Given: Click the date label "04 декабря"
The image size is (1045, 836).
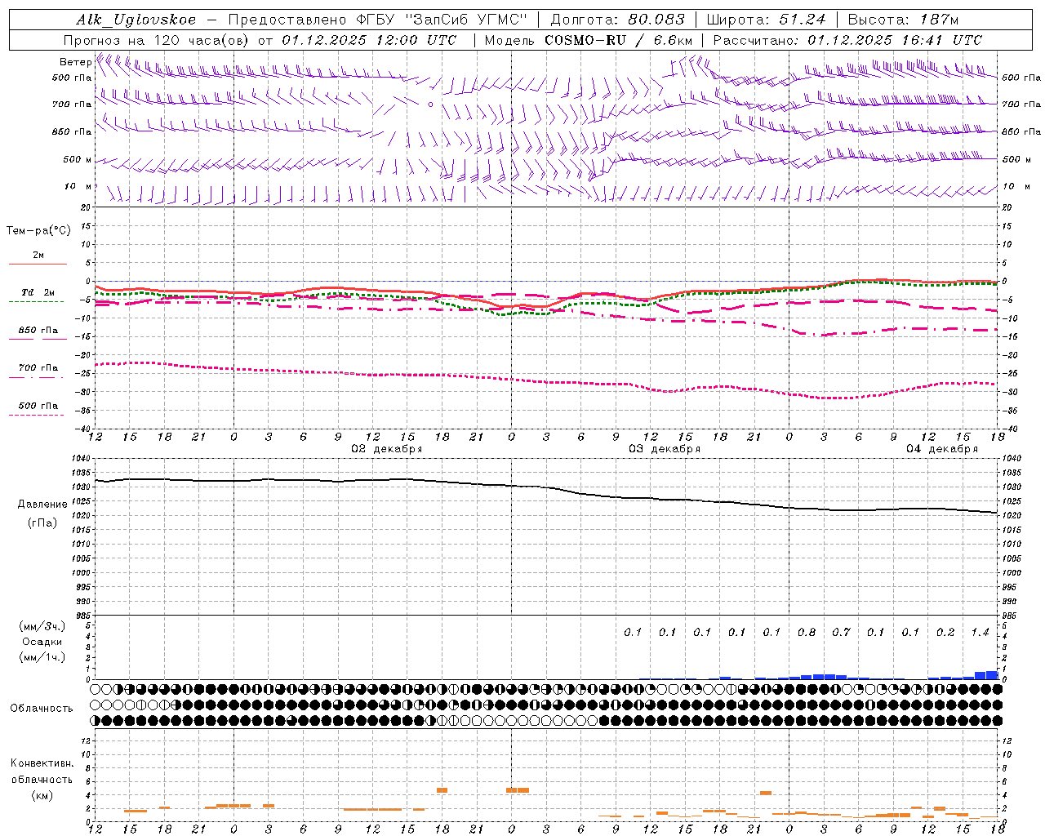Looking at the screenshot, I should 942,449.
